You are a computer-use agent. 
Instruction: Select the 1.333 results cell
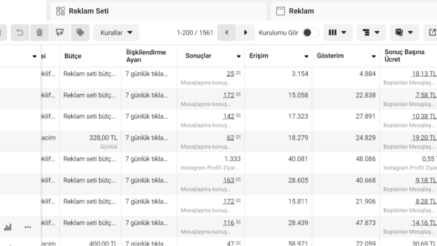[x=232, y=159]
